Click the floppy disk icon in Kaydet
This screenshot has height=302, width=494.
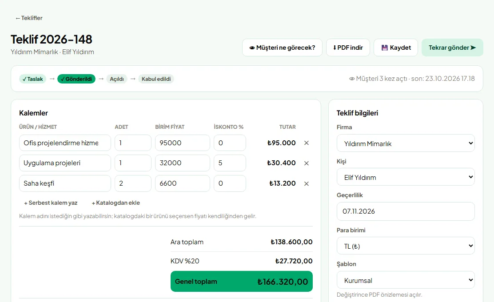(384, 48)
